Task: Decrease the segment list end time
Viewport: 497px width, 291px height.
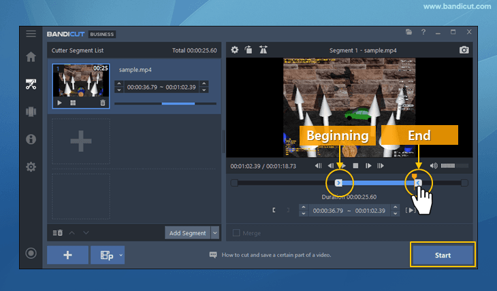Action: tap(204, 90)
